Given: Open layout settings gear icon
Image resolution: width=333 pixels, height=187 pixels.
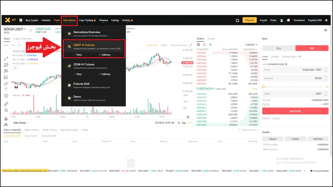Looking at the screenshot, I should (326, 30).
